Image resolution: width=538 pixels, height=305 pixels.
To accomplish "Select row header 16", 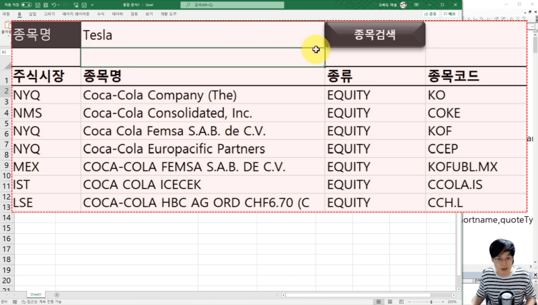I will (x=7, y=238).
